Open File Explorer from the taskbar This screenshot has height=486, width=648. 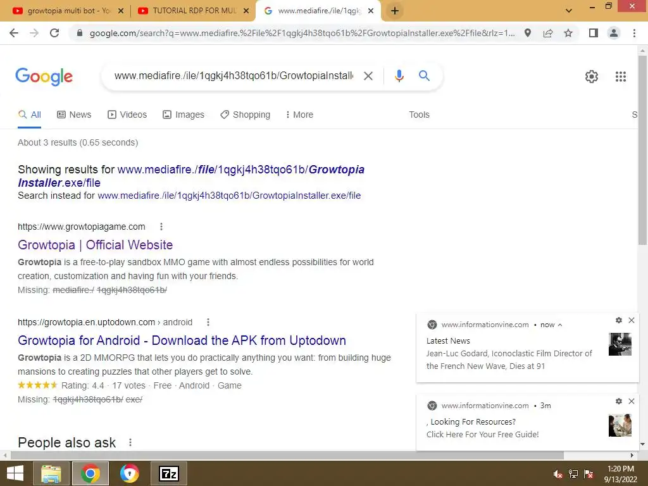[51, 473]
